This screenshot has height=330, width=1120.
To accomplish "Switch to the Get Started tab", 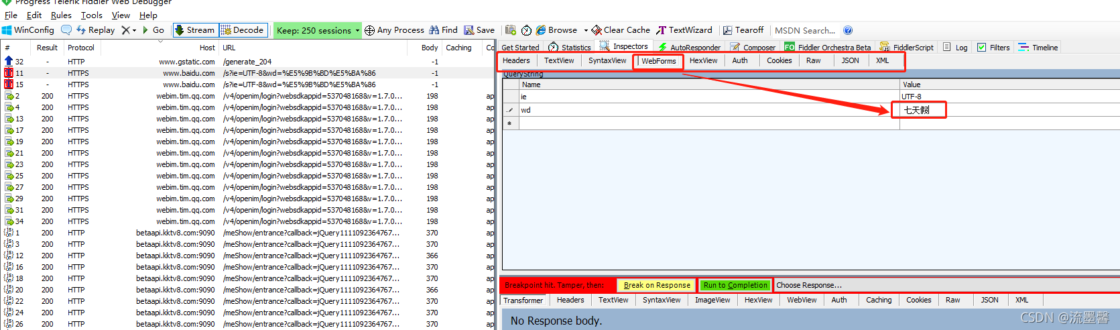I will click(520, 48).
